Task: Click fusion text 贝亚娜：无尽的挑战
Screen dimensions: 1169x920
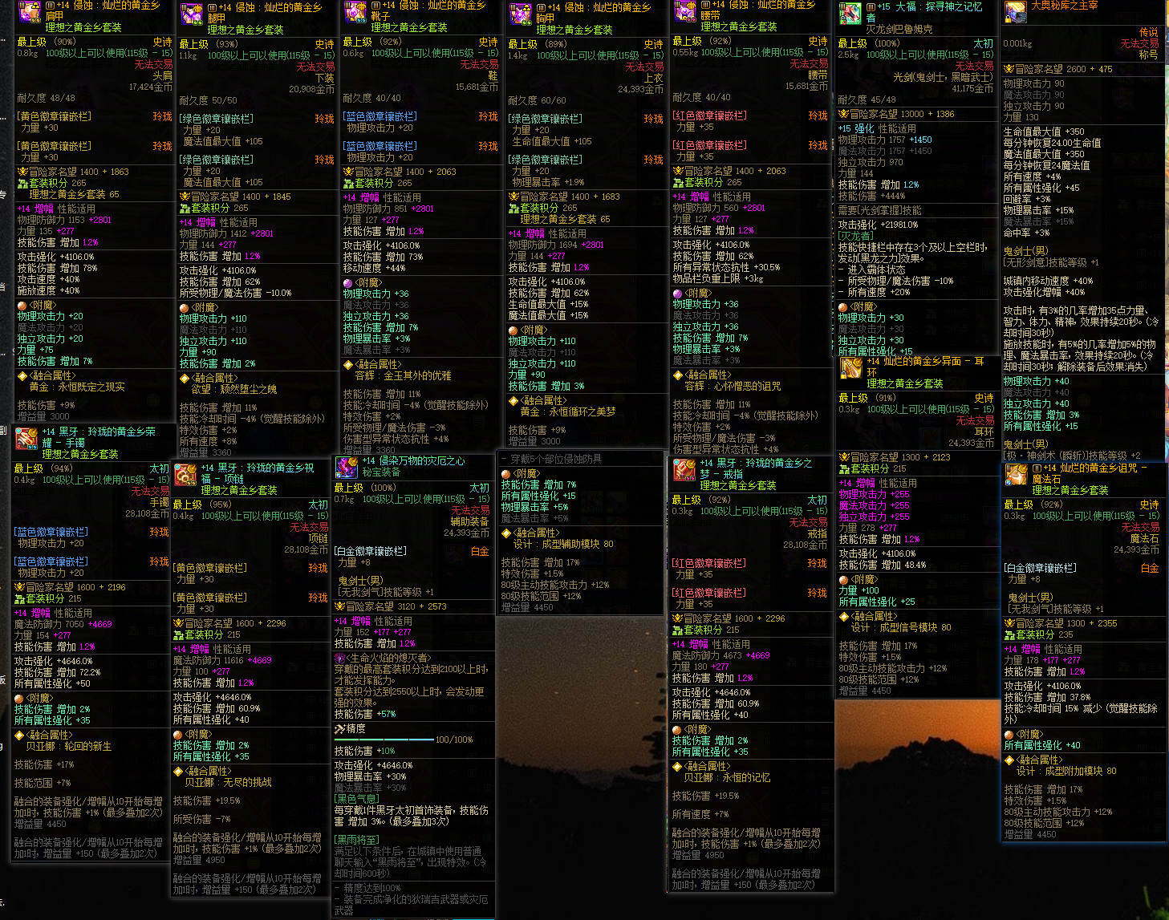Action: 229,782
